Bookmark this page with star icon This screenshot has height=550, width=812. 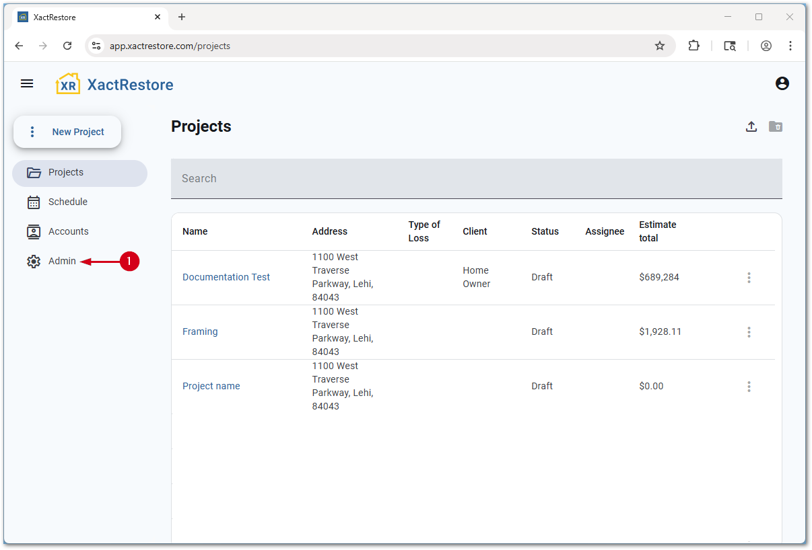[659, 46]
